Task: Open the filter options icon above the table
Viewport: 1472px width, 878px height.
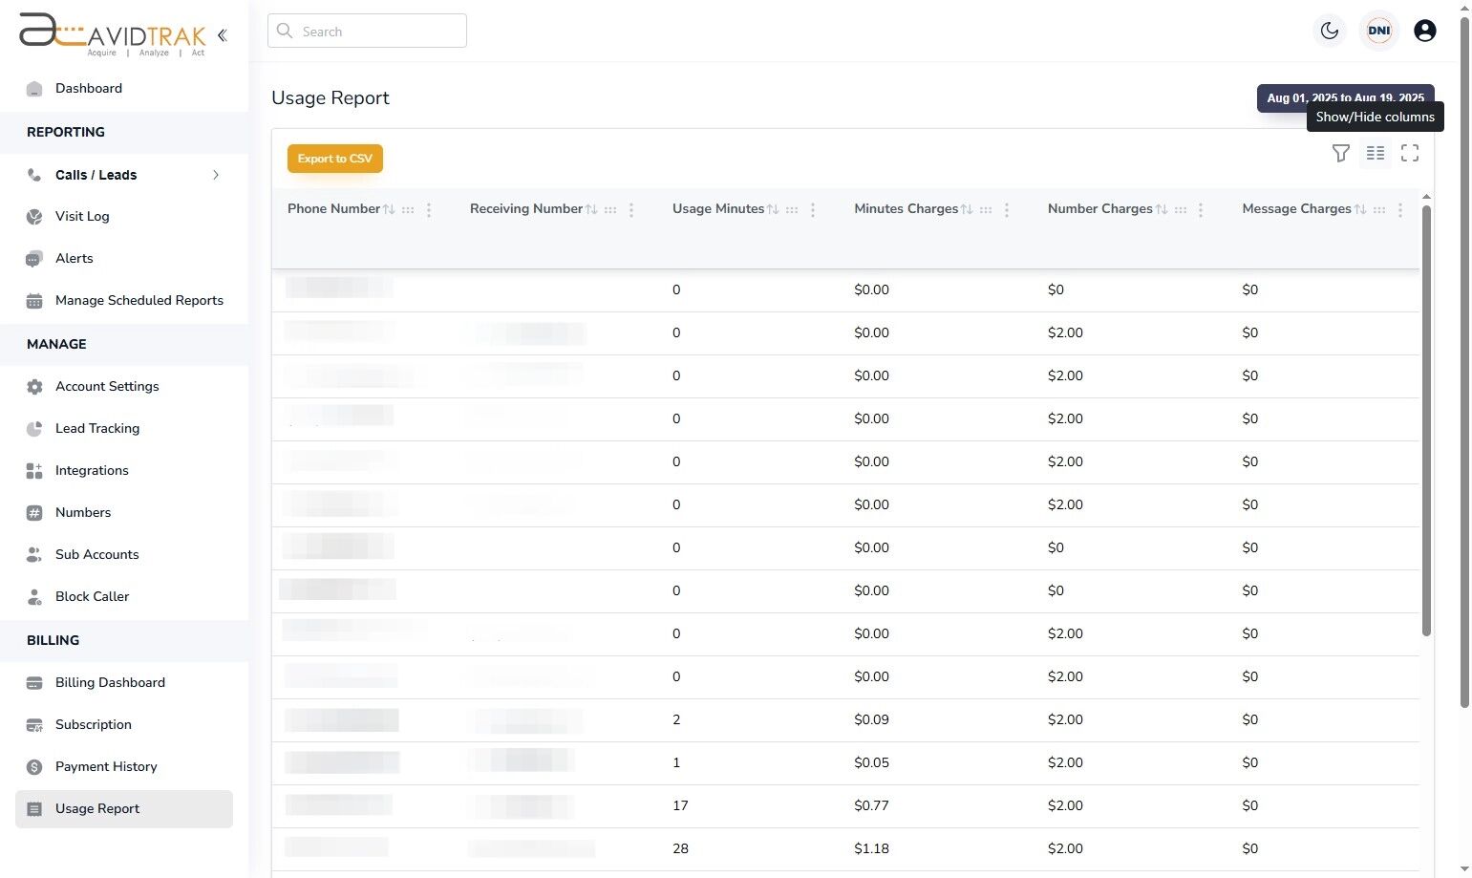Action: (1340, 153)
